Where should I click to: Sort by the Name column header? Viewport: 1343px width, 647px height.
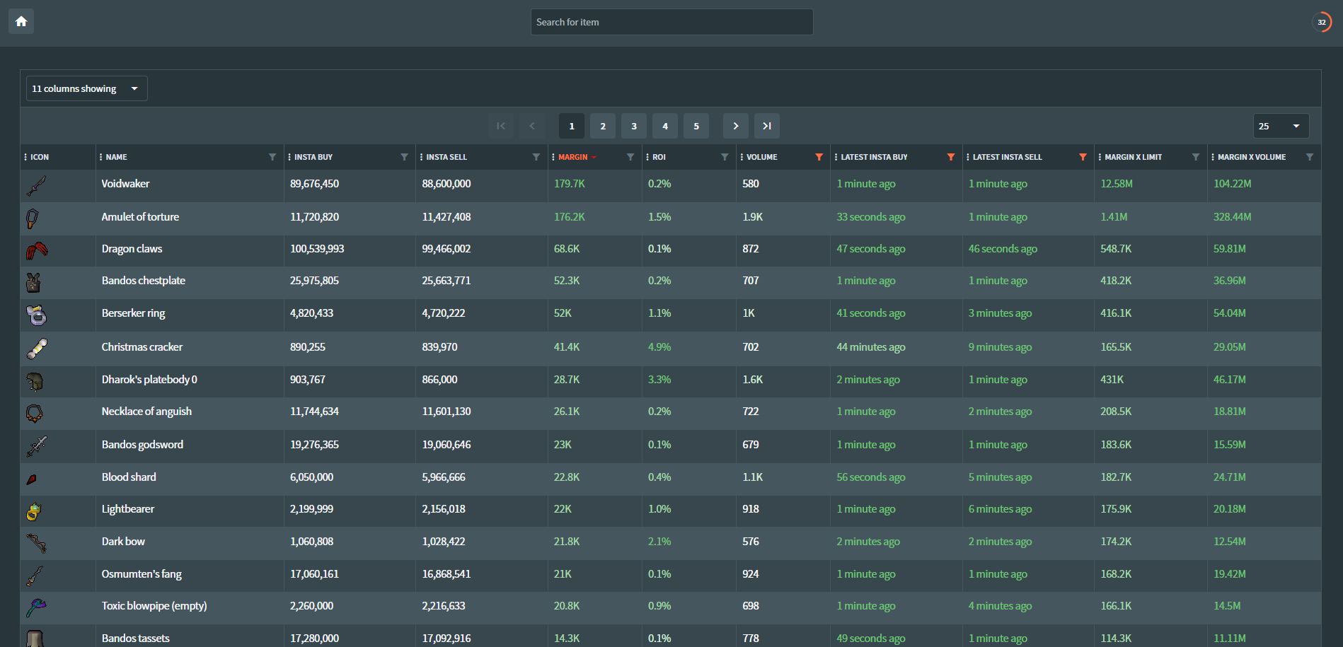point(117,157)
